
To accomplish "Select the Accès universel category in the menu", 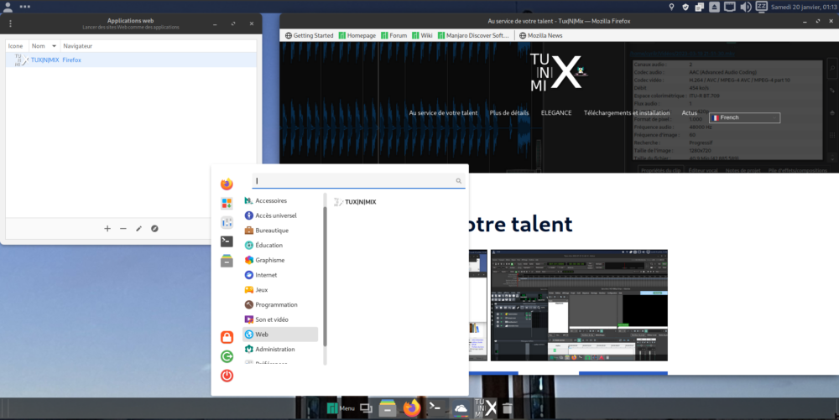I will (280, 215).
